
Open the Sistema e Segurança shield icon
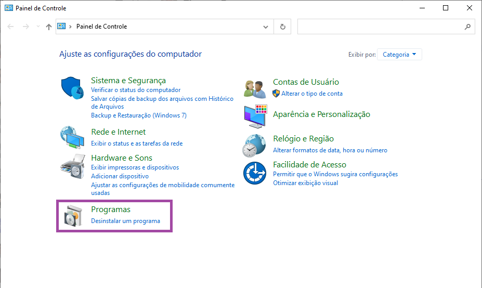[72, 88]
